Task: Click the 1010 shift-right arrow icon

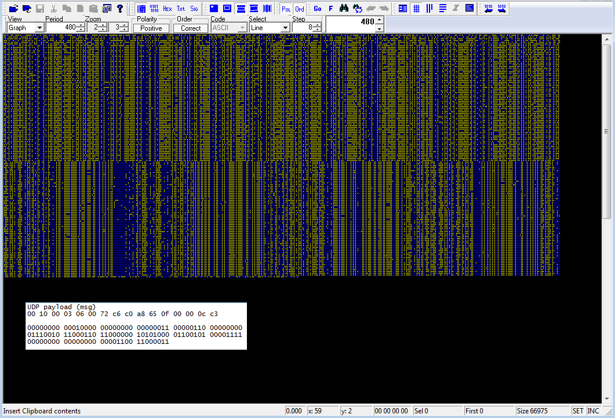Action: pyautogui.click(x=501, y=8)
